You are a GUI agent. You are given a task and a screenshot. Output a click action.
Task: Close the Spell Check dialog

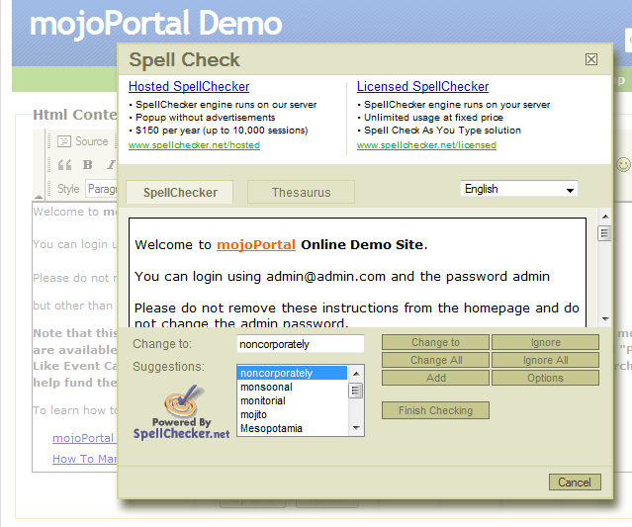(590, 59)
